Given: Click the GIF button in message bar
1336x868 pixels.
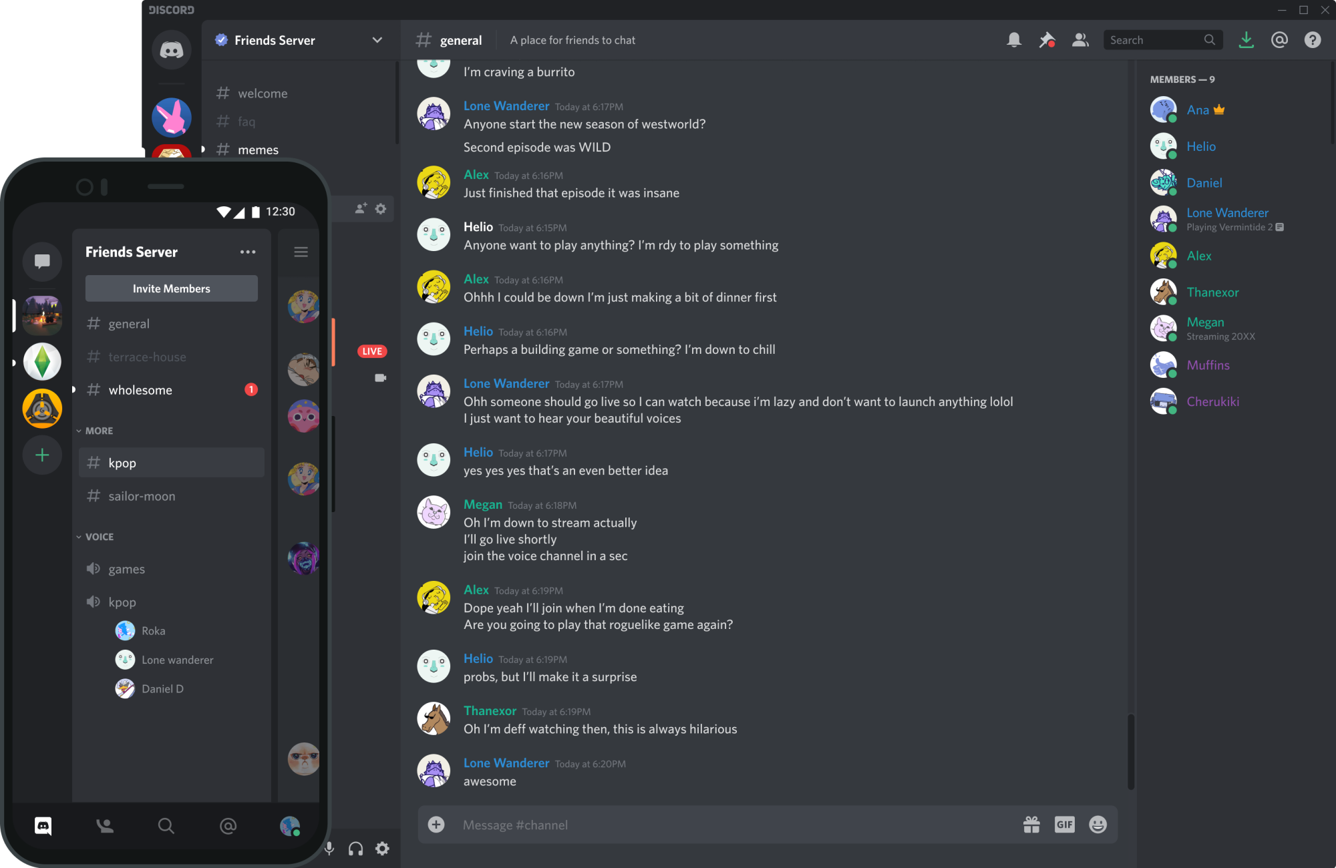Looking at the screenshot, I should point(1065,824).
